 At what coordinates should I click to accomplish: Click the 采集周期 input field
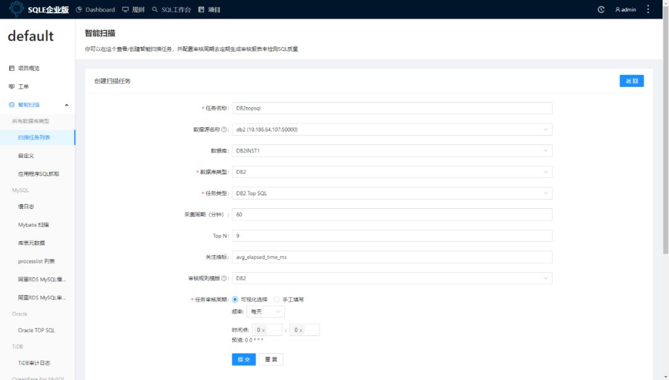click(x=392, y=214)
